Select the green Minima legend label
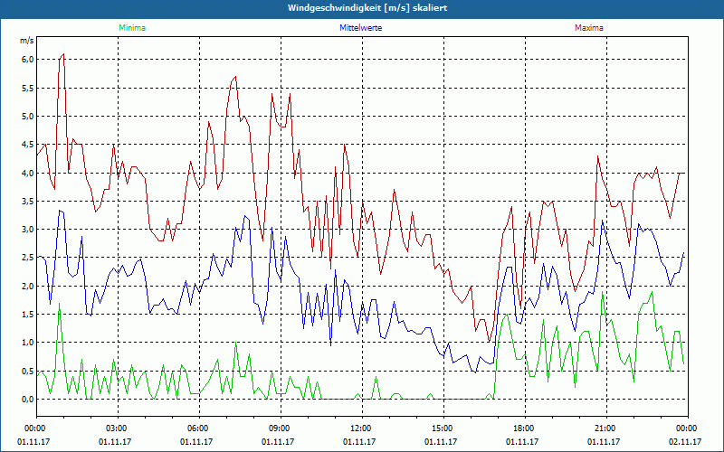Viewport: 724px width, 452px height. (x=132, y=28)
